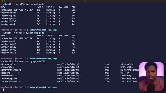Click 'true' in the ipaddresspools row

pyautogui.click(x=107, y=79)
